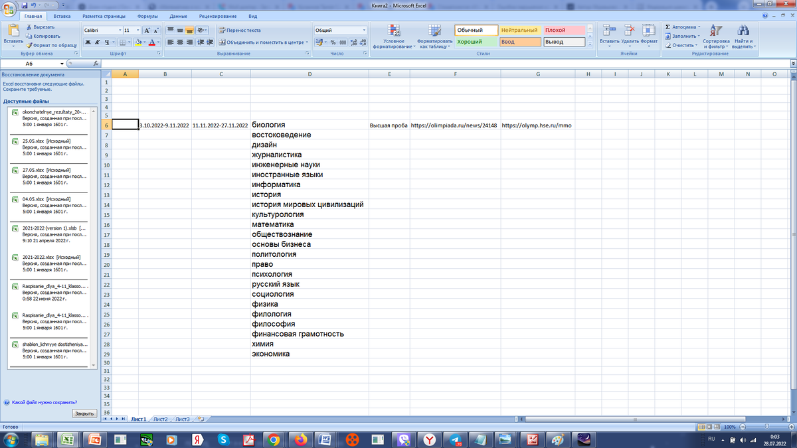Increase the font size
797x448 pixels.
click(148, 30)
